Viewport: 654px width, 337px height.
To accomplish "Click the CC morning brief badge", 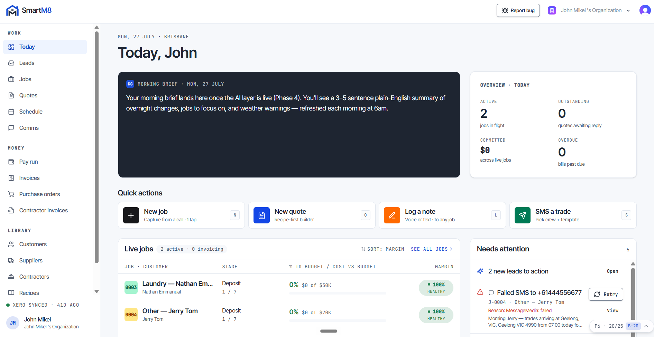I will (130, 84).
